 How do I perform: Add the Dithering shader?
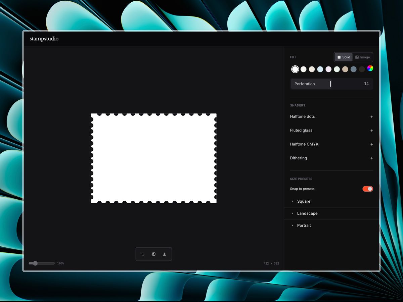tap(371, 158)
